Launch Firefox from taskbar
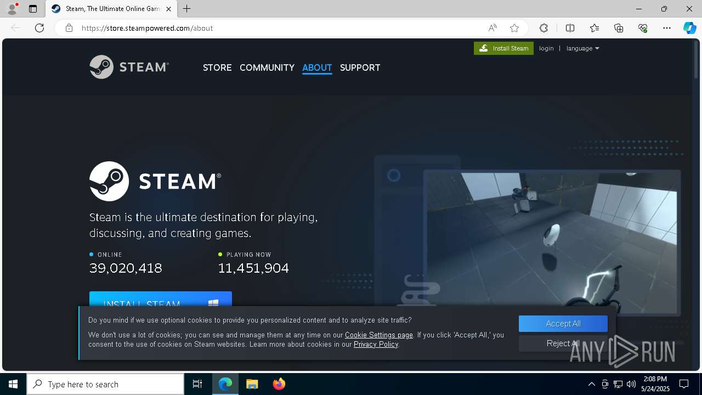The image size is (702, 395). point(279,384)
